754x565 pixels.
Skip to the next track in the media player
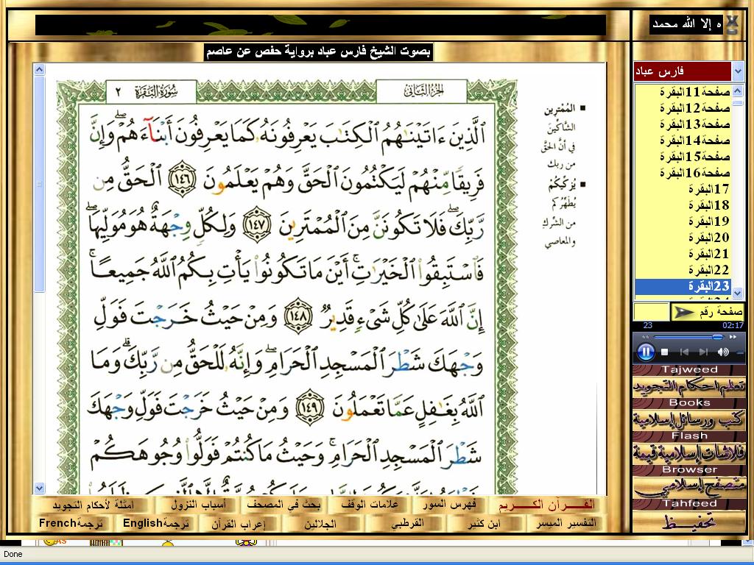tap(703, 352)
